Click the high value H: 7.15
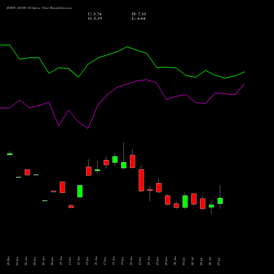This screenshot has height=274, width=274. 139,14
